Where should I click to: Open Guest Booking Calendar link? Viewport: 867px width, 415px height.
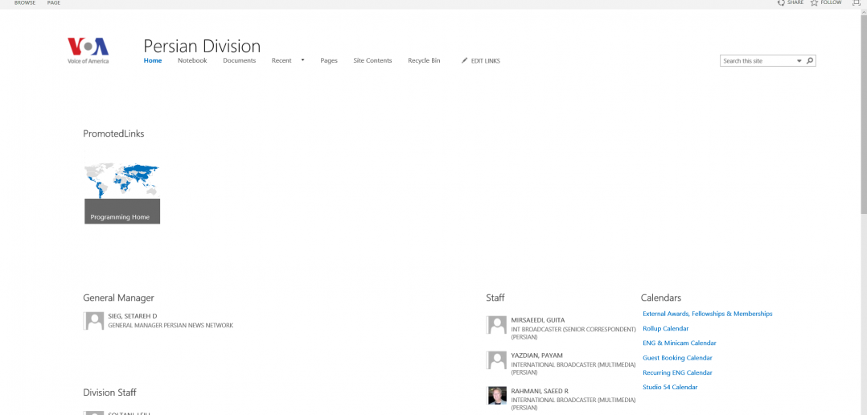pos(677,358)
